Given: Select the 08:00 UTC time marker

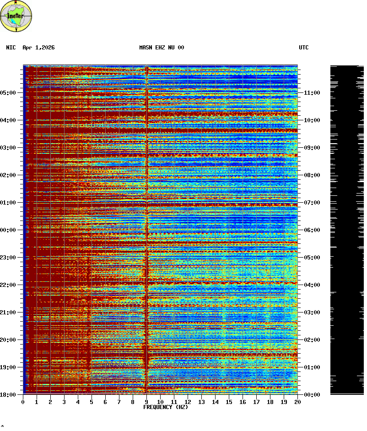Looking at the screenshot, I should pyautogui.click(x=312, y=175).
